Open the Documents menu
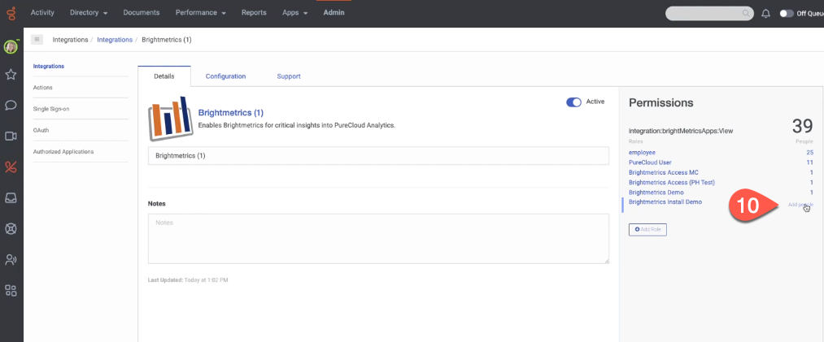Image resolution: width=824 pixels, height=342 pixels. point(142,12)
